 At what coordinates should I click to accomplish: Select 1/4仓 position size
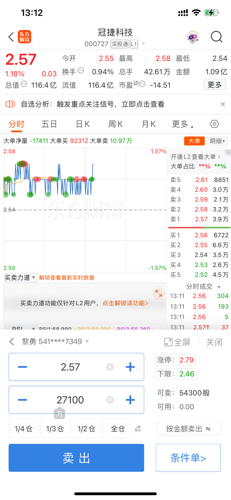(x=24, y=429)
